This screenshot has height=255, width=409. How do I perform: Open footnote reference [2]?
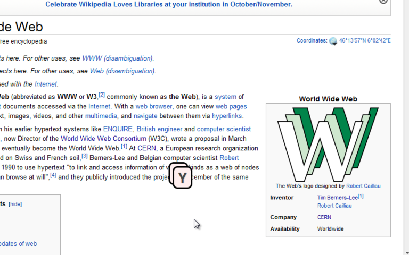(102, 95)
